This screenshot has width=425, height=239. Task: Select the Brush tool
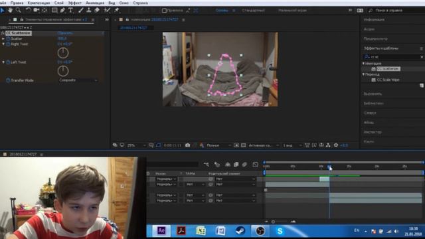pyautogui.click(x=81, y=11)
